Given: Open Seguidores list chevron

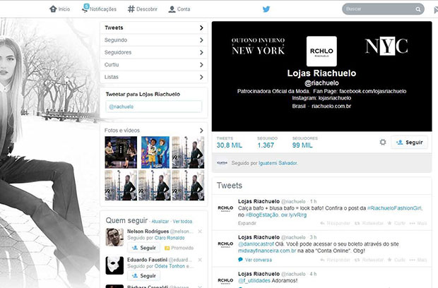Looking at the screenshot, I should pyautogui.click(x=201, y=52).
